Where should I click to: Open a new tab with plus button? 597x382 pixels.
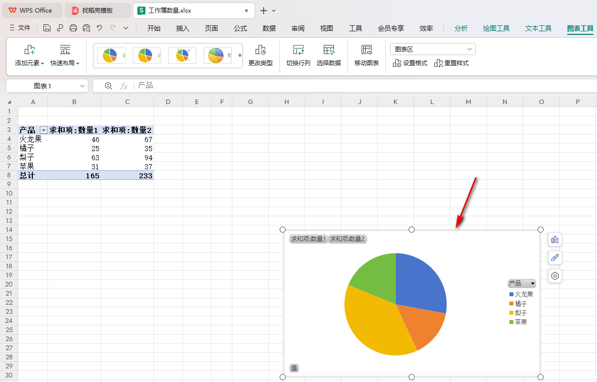264,11
